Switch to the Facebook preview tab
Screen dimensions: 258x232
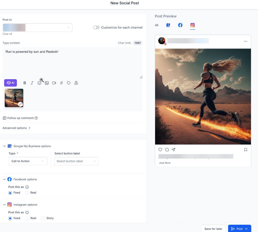click(180, 25)
